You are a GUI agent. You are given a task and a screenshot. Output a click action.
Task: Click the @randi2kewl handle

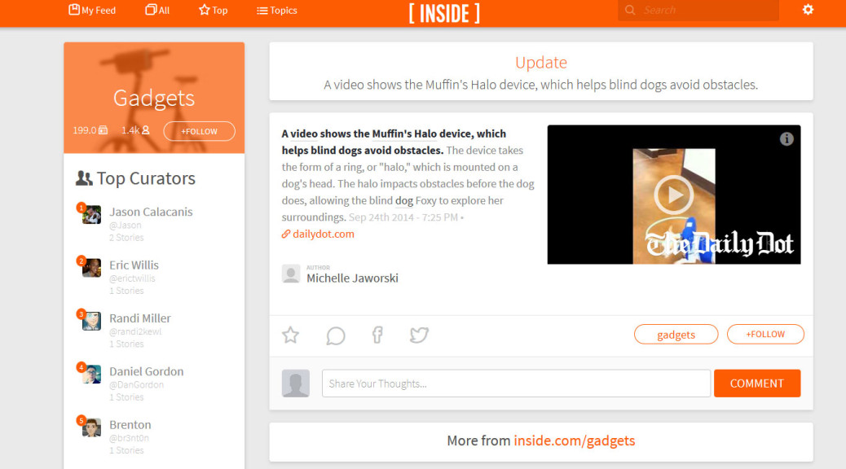135,331
